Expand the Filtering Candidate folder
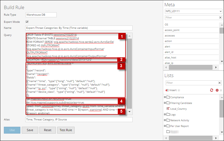 click(x=165, y=103)
